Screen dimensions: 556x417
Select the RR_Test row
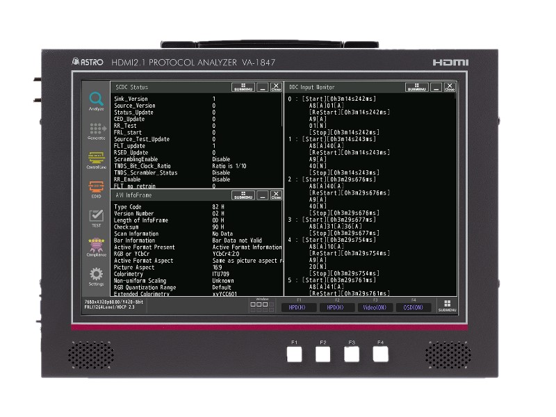click(x=197, y=126)
